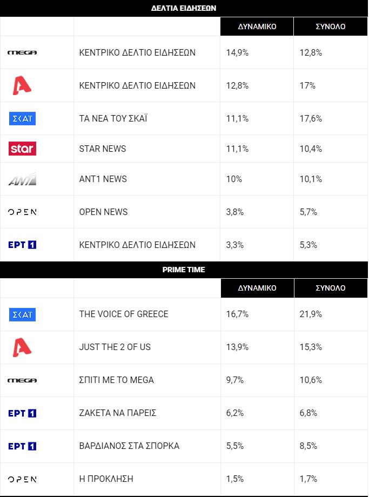Click the PRIME TIME section header
Viewport: 369px width, 497px height.
[184, 270]
